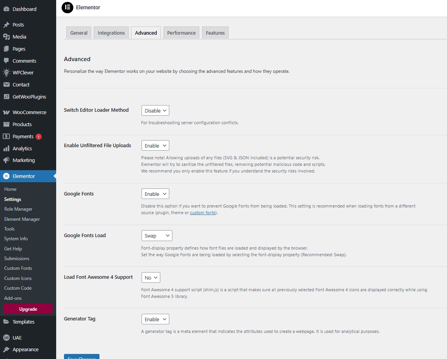
Task: Click the Upgrade button in sidebar
Action: click(x=28, y=309)
